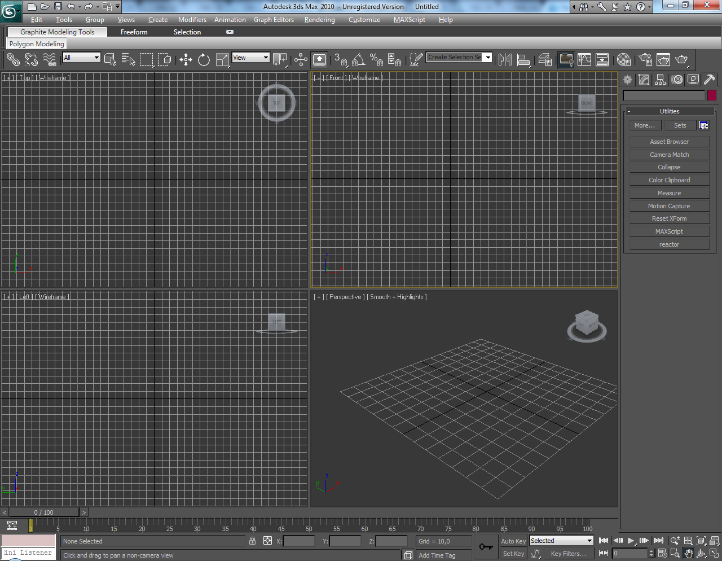722x561 pixels.
Task: Click the Motion Capture utility button
Action: click(x=670, y=206)
